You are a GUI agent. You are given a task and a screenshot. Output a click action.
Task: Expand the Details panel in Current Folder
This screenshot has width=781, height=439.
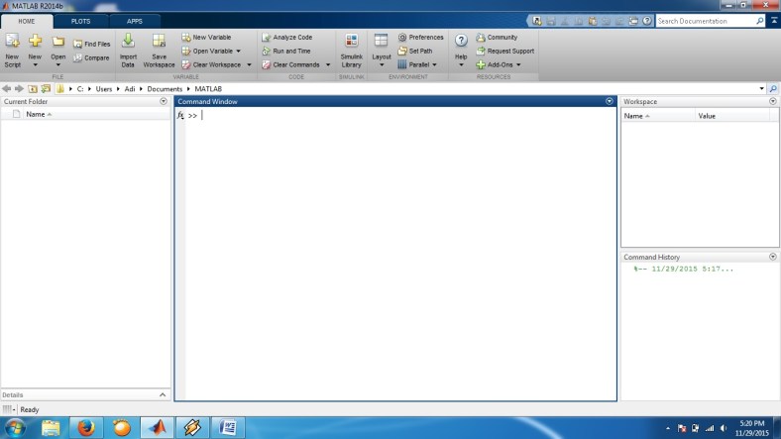pos(164,394)
